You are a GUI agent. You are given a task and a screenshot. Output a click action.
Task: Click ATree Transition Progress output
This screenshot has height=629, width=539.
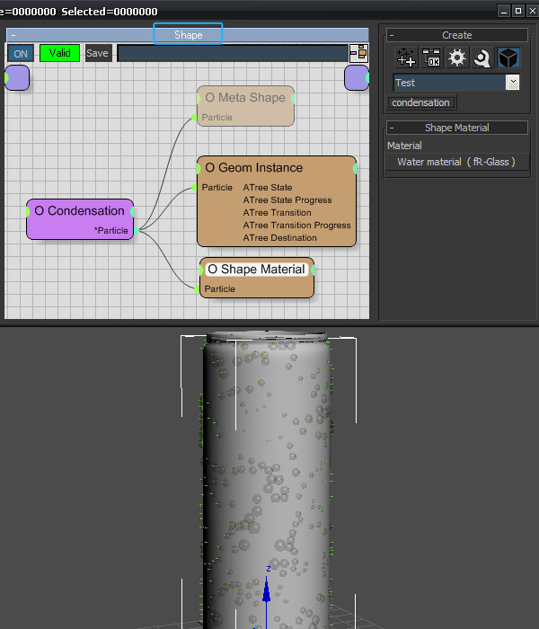point(296,225)
